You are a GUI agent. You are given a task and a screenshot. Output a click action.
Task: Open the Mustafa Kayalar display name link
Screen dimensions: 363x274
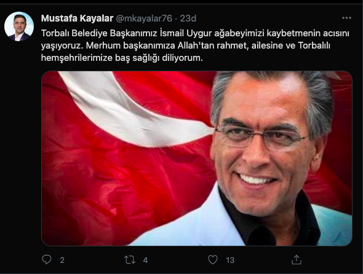[77, 18]
